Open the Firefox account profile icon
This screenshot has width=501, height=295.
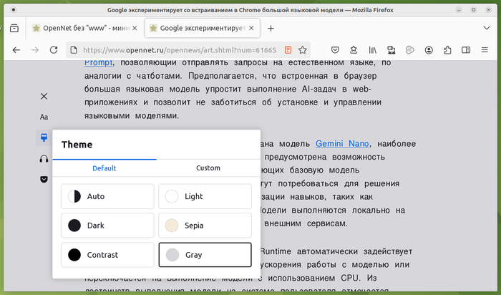[429, 50]
